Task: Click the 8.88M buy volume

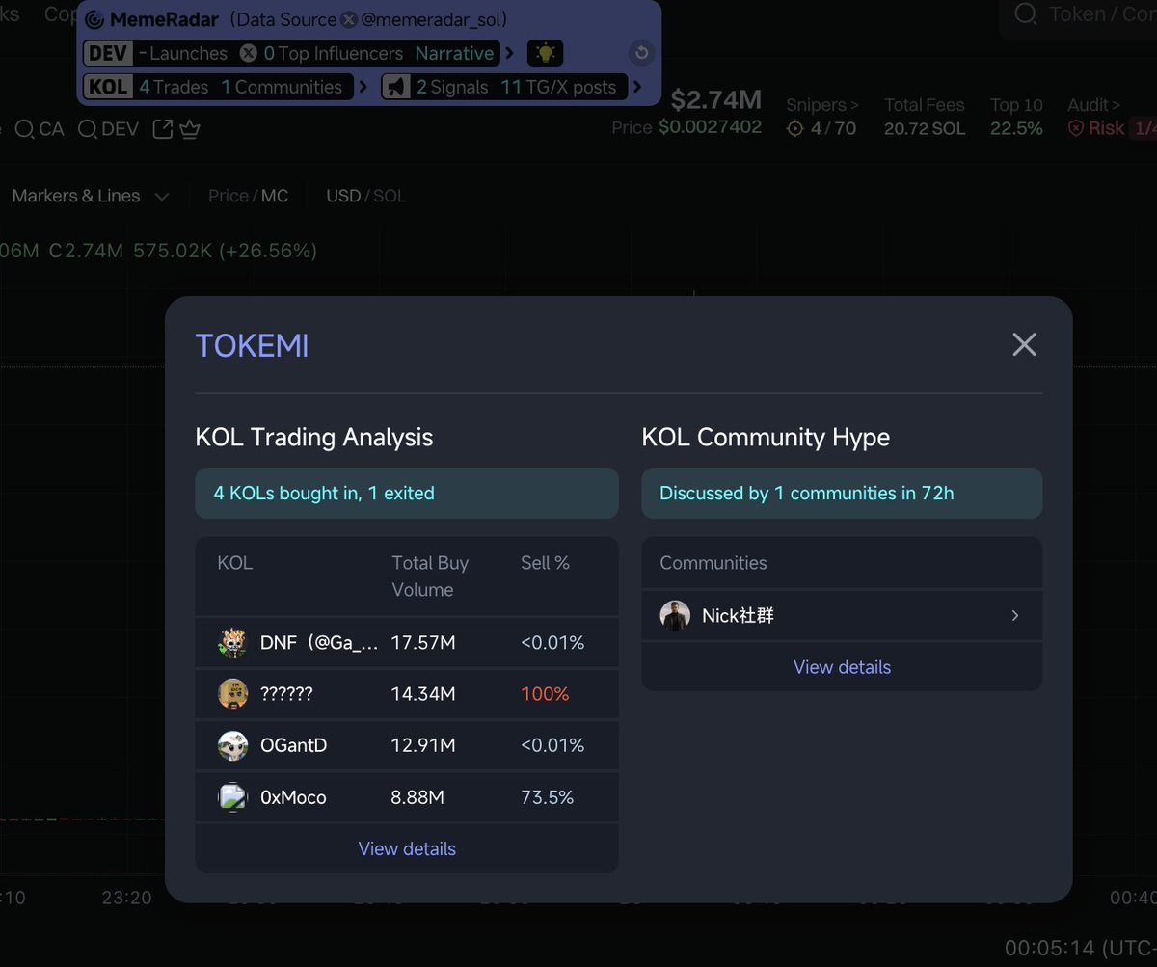Action: pos(417,797)
